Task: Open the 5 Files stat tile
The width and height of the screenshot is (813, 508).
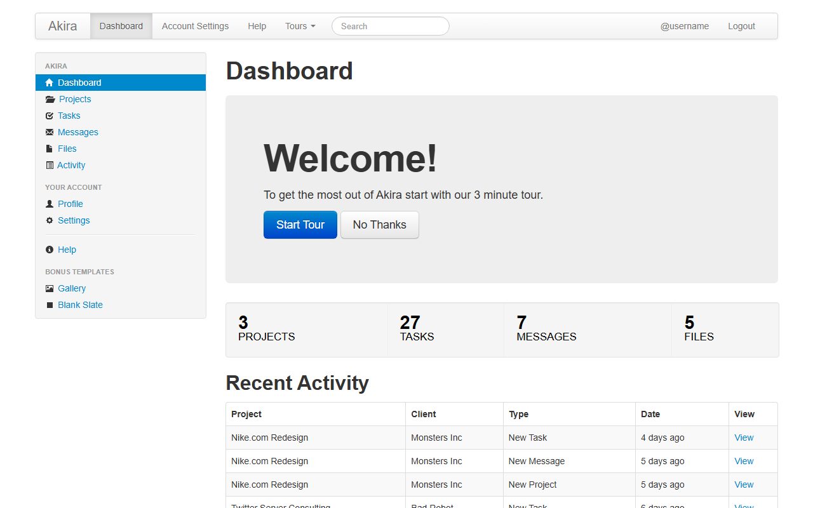Action: click(725, 330)
